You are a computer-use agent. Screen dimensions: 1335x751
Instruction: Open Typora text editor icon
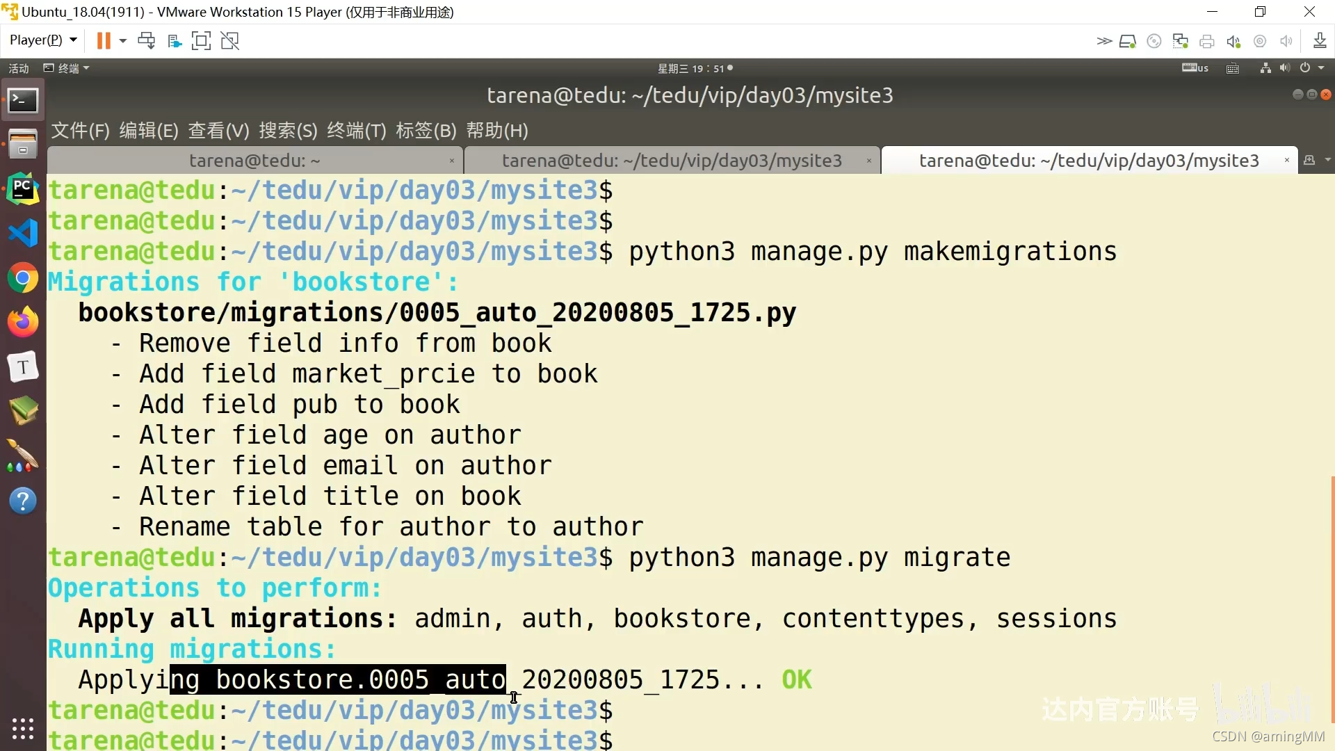pyautogui.click(x=23, y=367)
